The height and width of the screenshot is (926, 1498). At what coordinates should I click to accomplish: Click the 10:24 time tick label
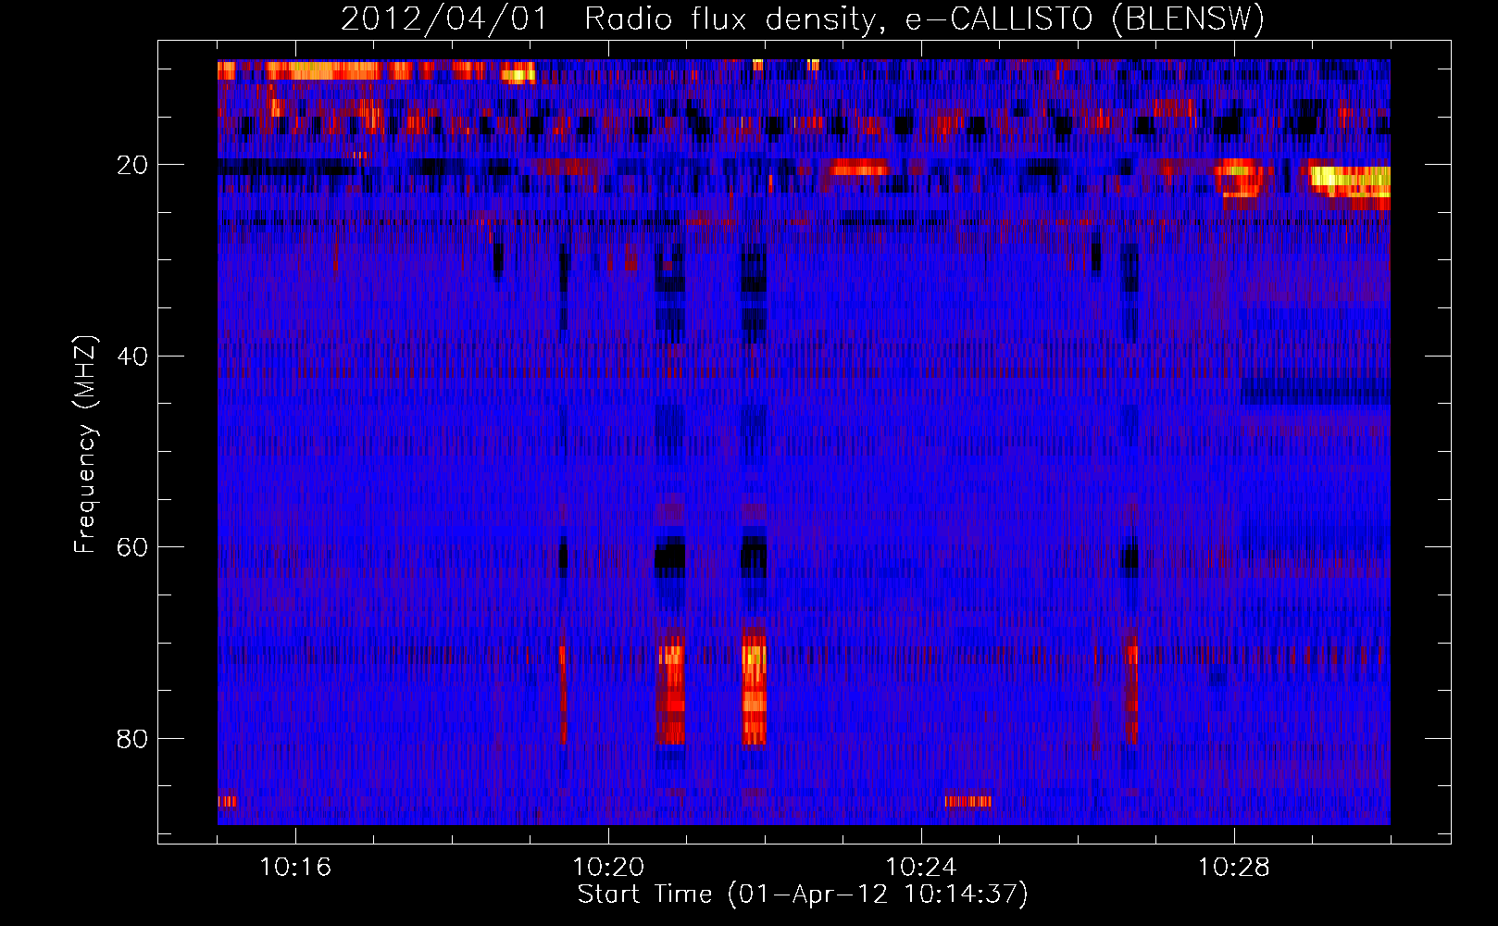(x=921, y=868)
